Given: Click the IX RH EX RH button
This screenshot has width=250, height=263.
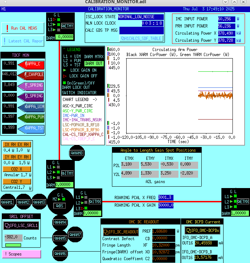Looking at the screenshot, I should pos(17,145).
